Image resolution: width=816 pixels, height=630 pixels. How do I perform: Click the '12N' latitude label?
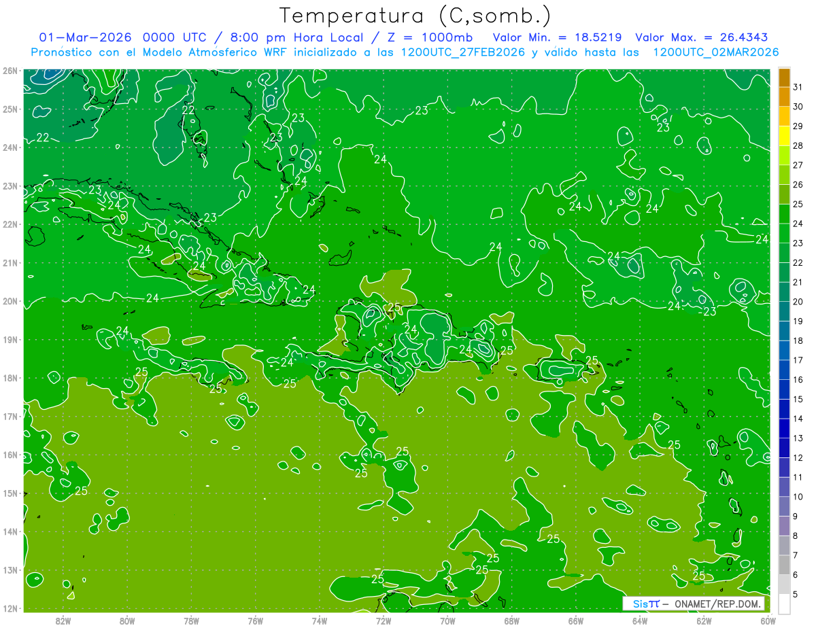click(x=10, y=608)
